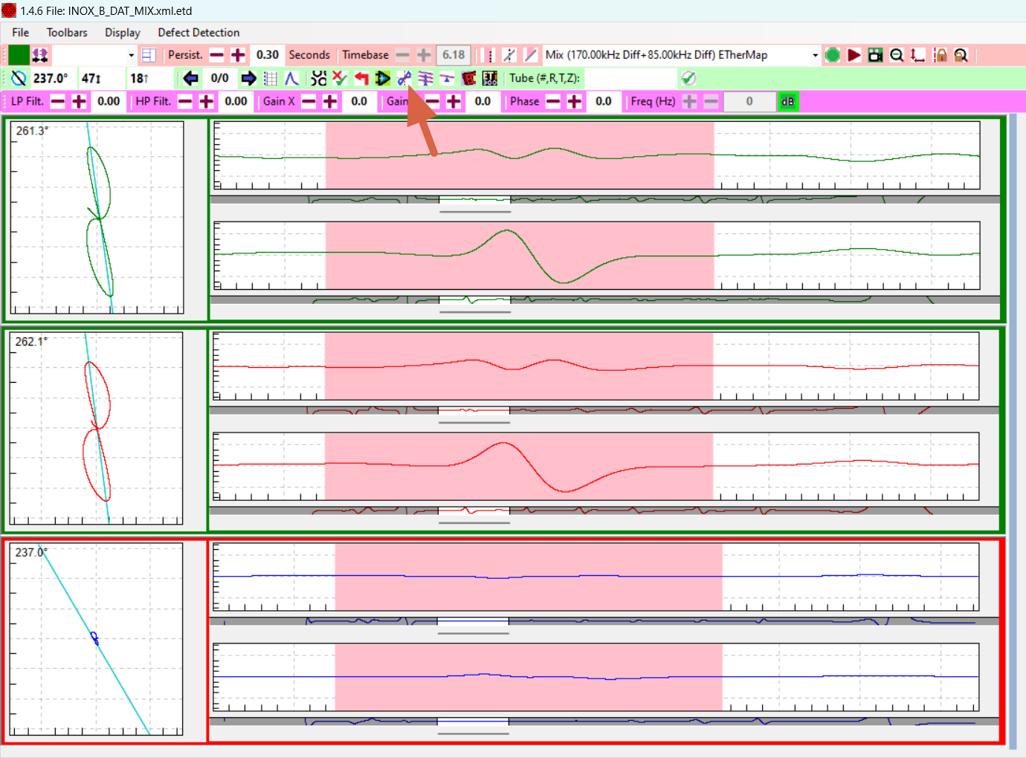Click the dark red play button
Image resolution: width=1026 pixels, height=758 pixels.
tap(854, 55)
